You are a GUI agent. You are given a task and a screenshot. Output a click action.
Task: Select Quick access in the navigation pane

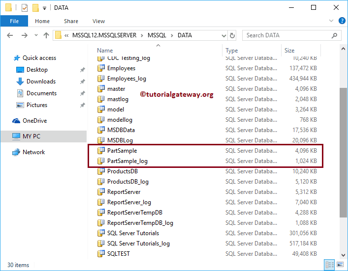coord(34,58)
